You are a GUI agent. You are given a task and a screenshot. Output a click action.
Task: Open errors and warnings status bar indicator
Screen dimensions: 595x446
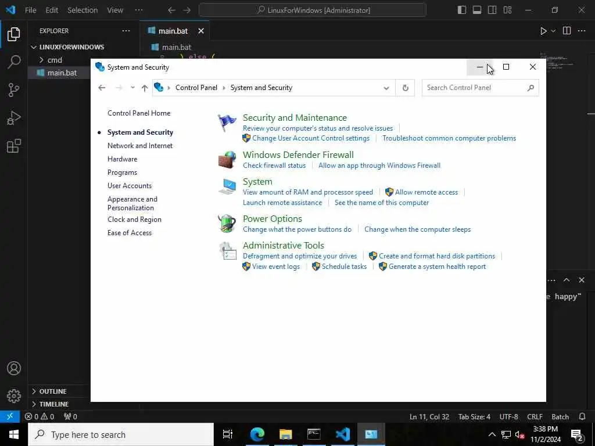click(x=40, y=416)
